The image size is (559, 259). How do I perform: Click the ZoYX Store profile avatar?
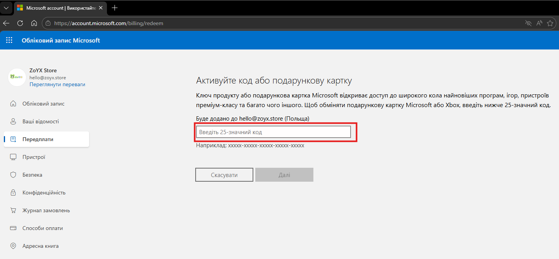[17, 77]
